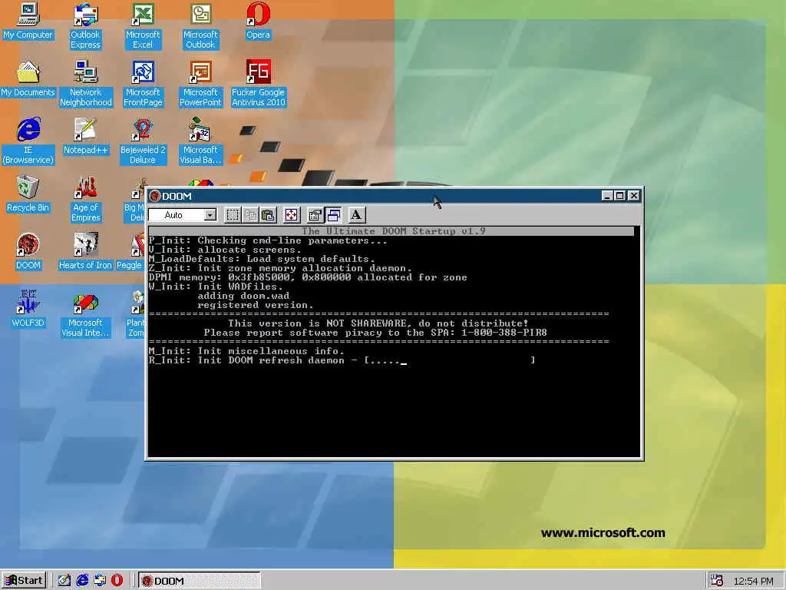Image resolution: width=786 pixels, height=590 pixels.
Task: Click the DOOM taskbar button
Action: point(200,581)
